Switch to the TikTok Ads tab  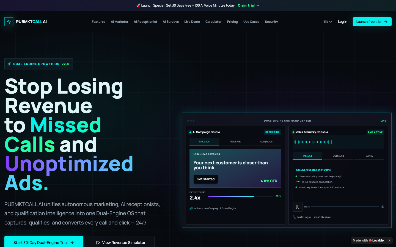pyautogui.click(x=235, y=142)
